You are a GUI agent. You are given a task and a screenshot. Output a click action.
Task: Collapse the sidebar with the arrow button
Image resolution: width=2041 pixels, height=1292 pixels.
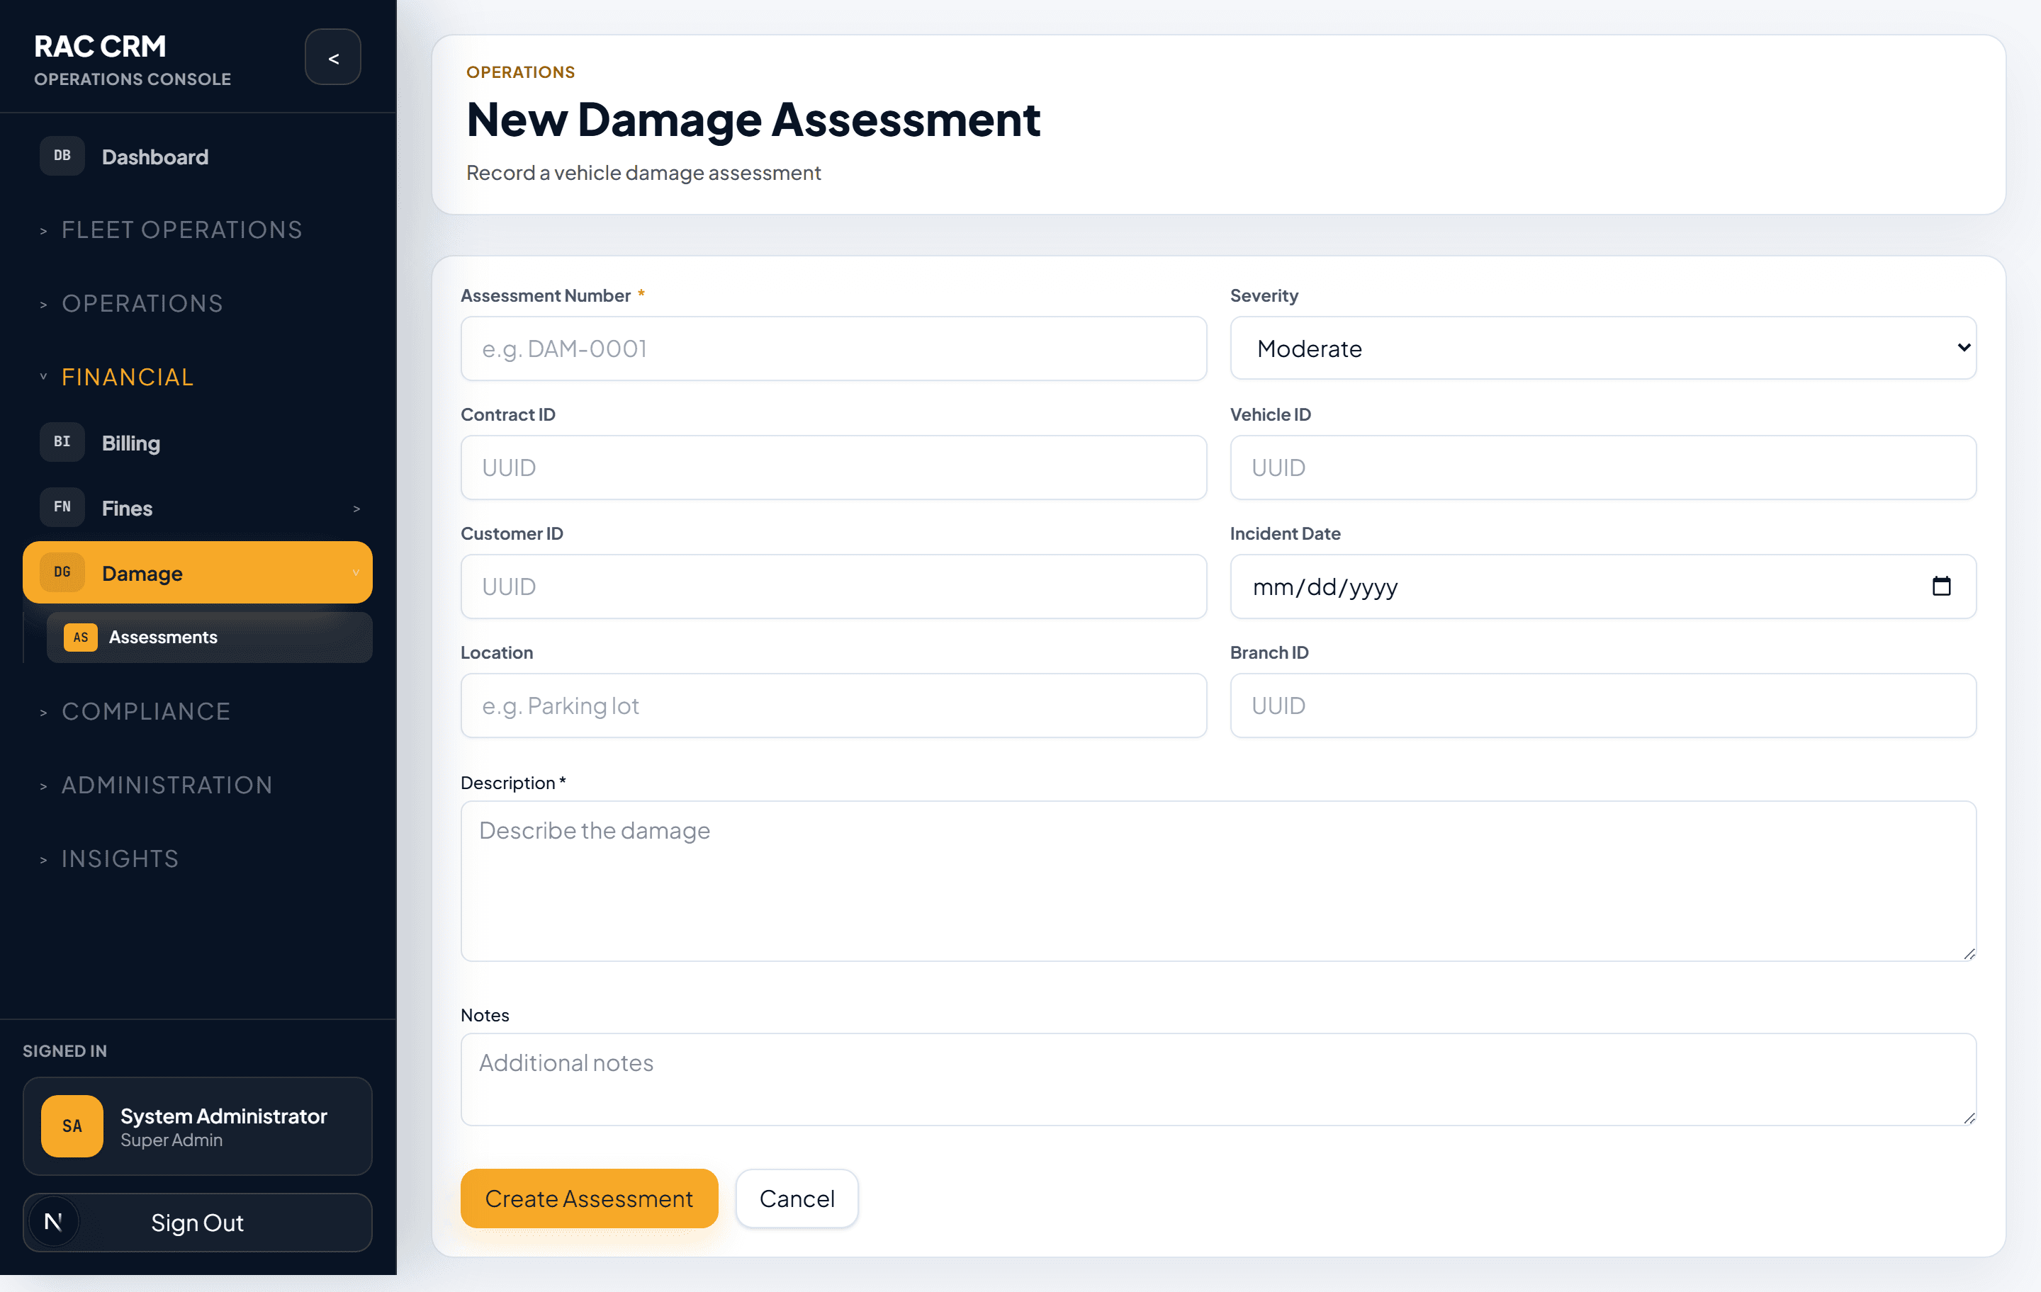pos(333,57)
